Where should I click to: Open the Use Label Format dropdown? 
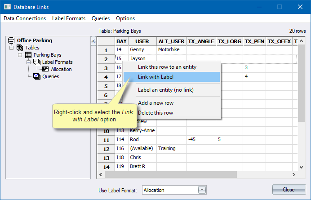point(202,190)
